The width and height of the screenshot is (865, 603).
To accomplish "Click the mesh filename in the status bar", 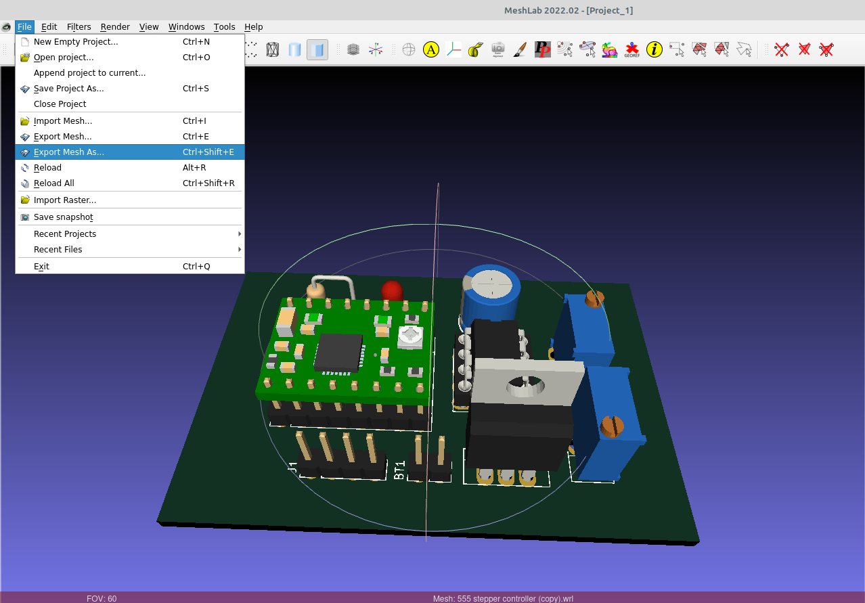I will point(503,598).
